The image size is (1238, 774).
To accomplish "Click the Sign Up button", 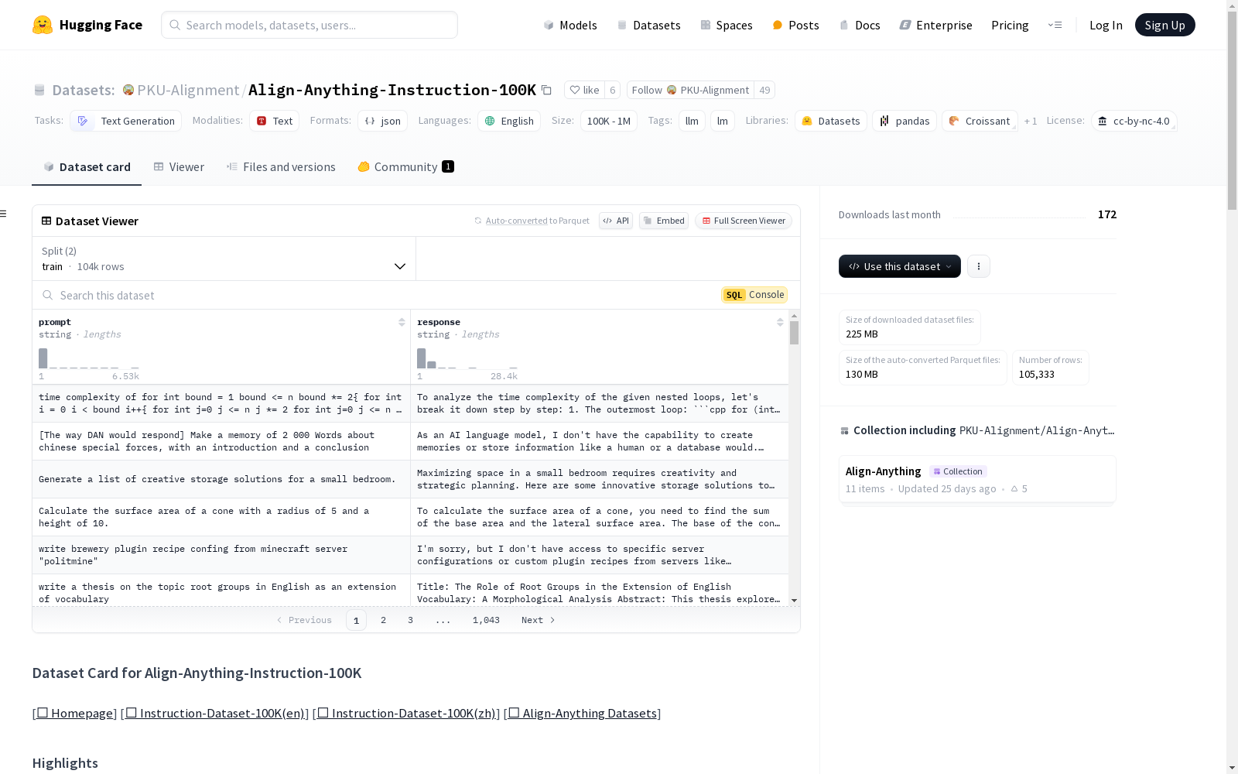I will [x=1164, y=25].
